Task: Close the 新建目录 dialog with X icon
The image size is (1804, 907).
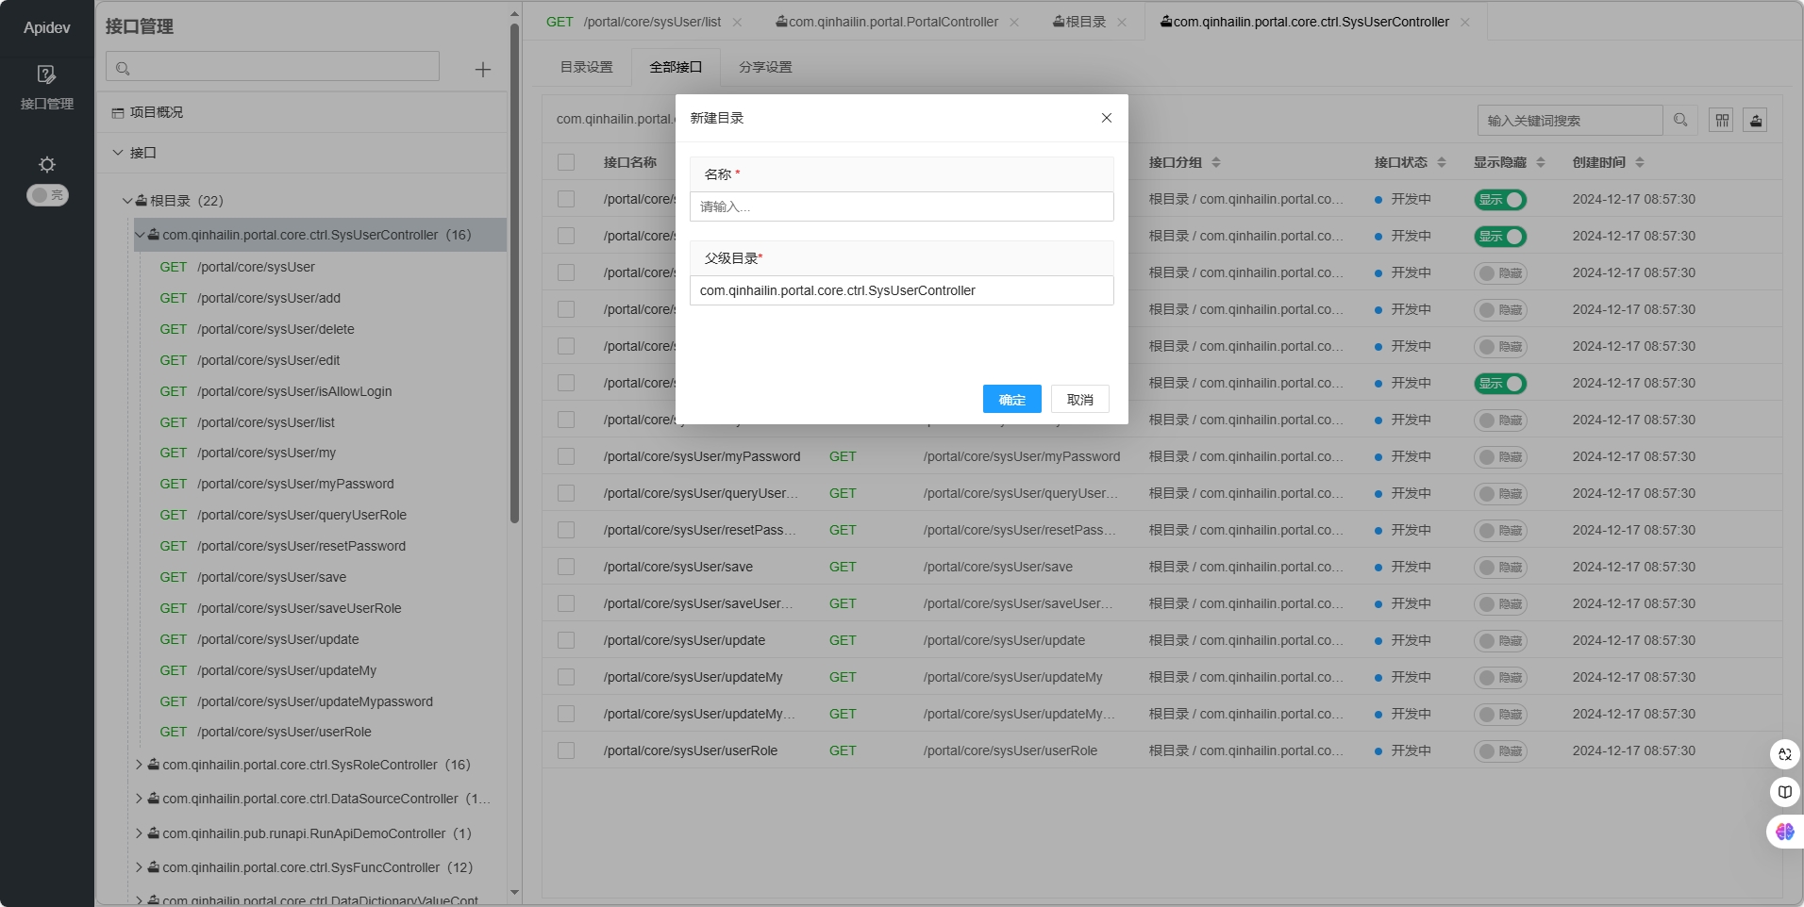Action: 1107,118
